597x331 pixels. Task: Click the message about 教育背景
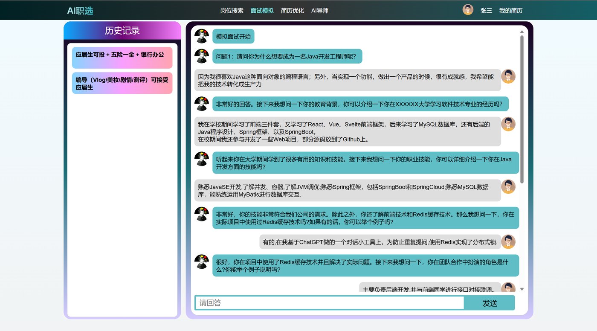click(360, 104)
